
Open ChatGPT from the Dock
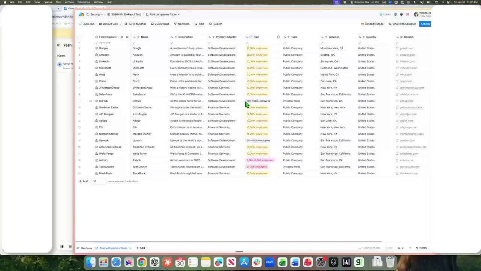tap(154, 262)
